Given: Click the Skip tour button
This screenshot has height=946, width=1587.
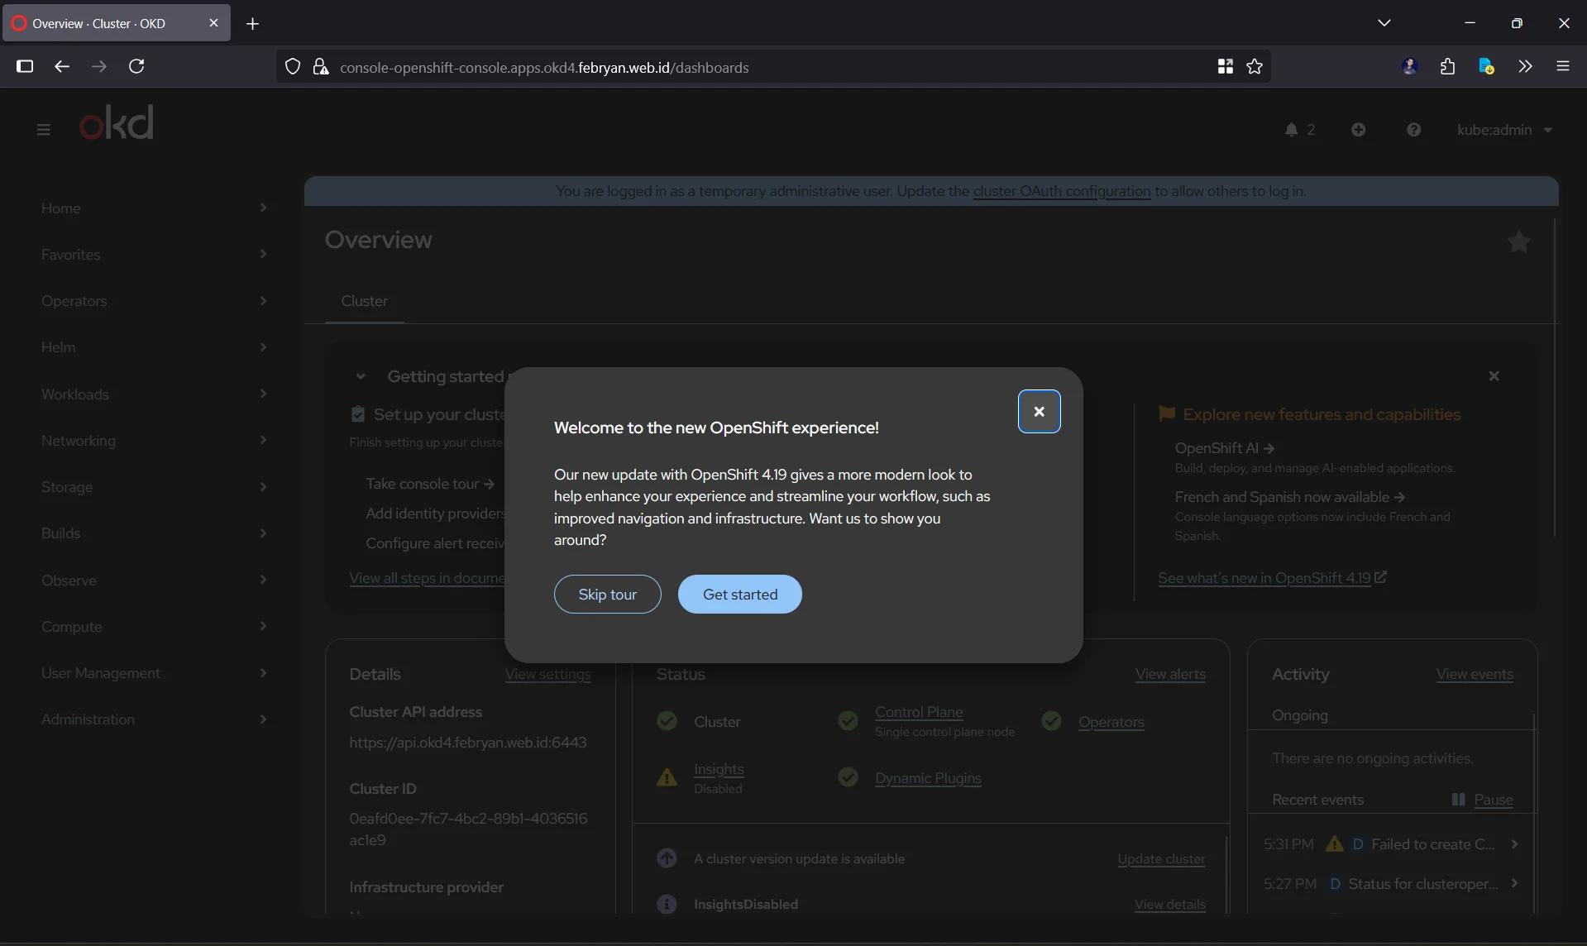Looking at the screenshot, I should pos(607,594).
